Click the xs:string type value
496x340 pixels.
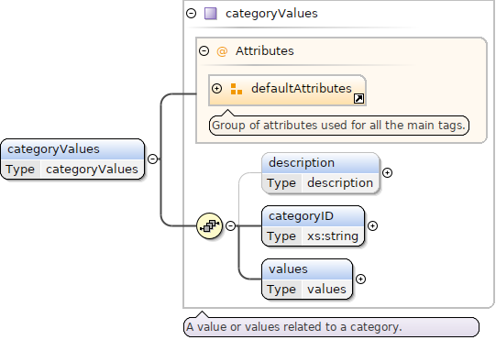pos(333,236)
